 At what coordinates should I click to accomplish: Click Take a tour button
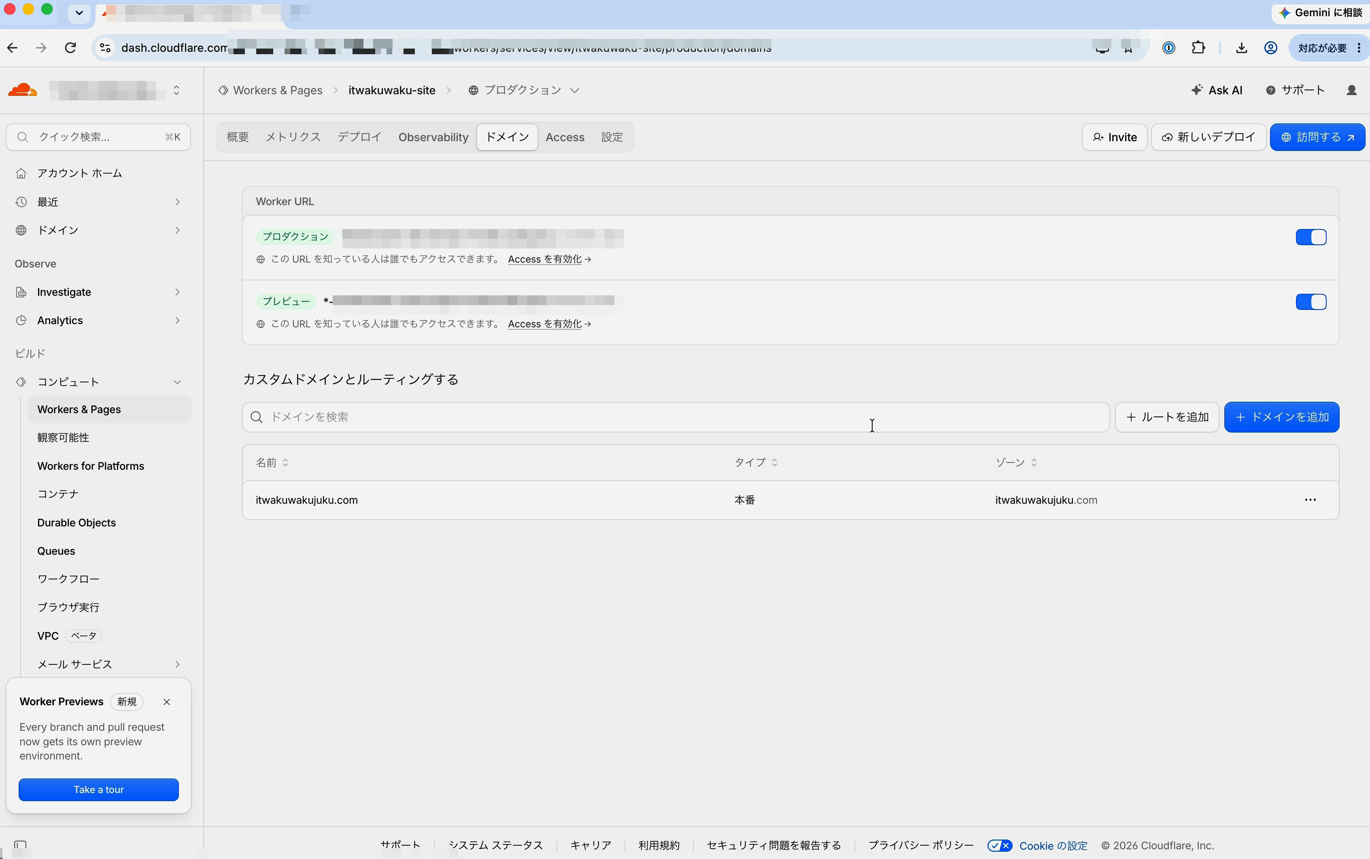(x=98, y=790)
